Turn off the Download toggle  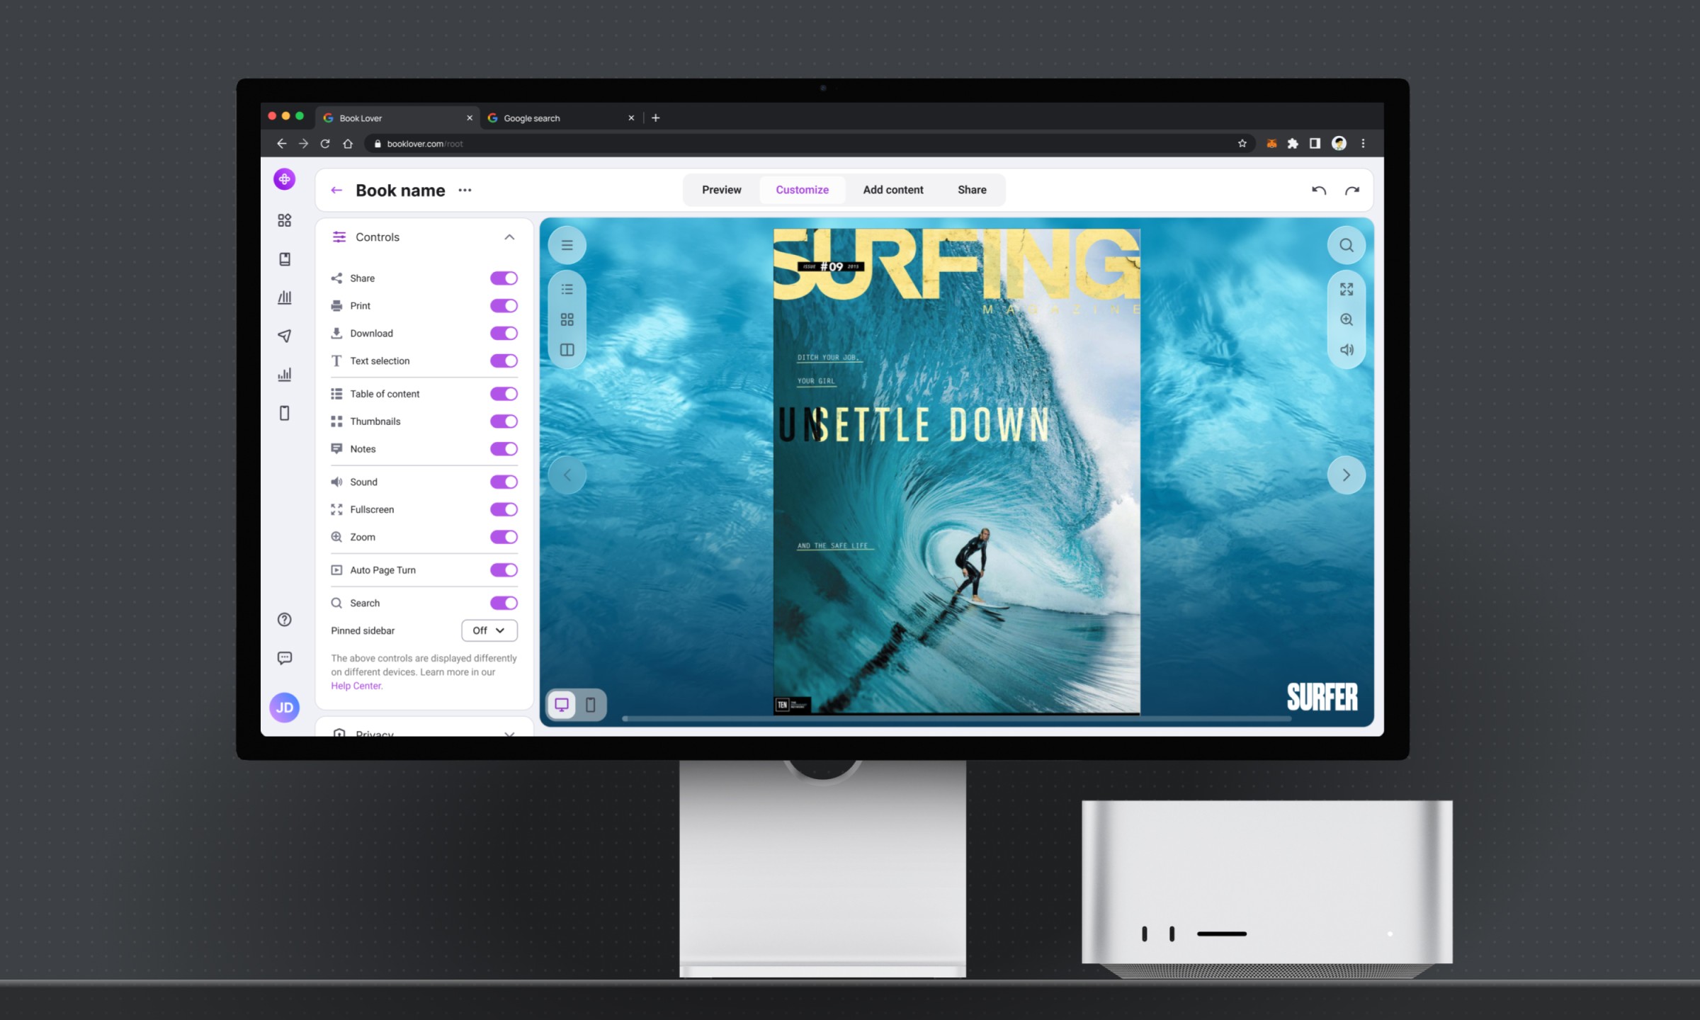(504, 334)
